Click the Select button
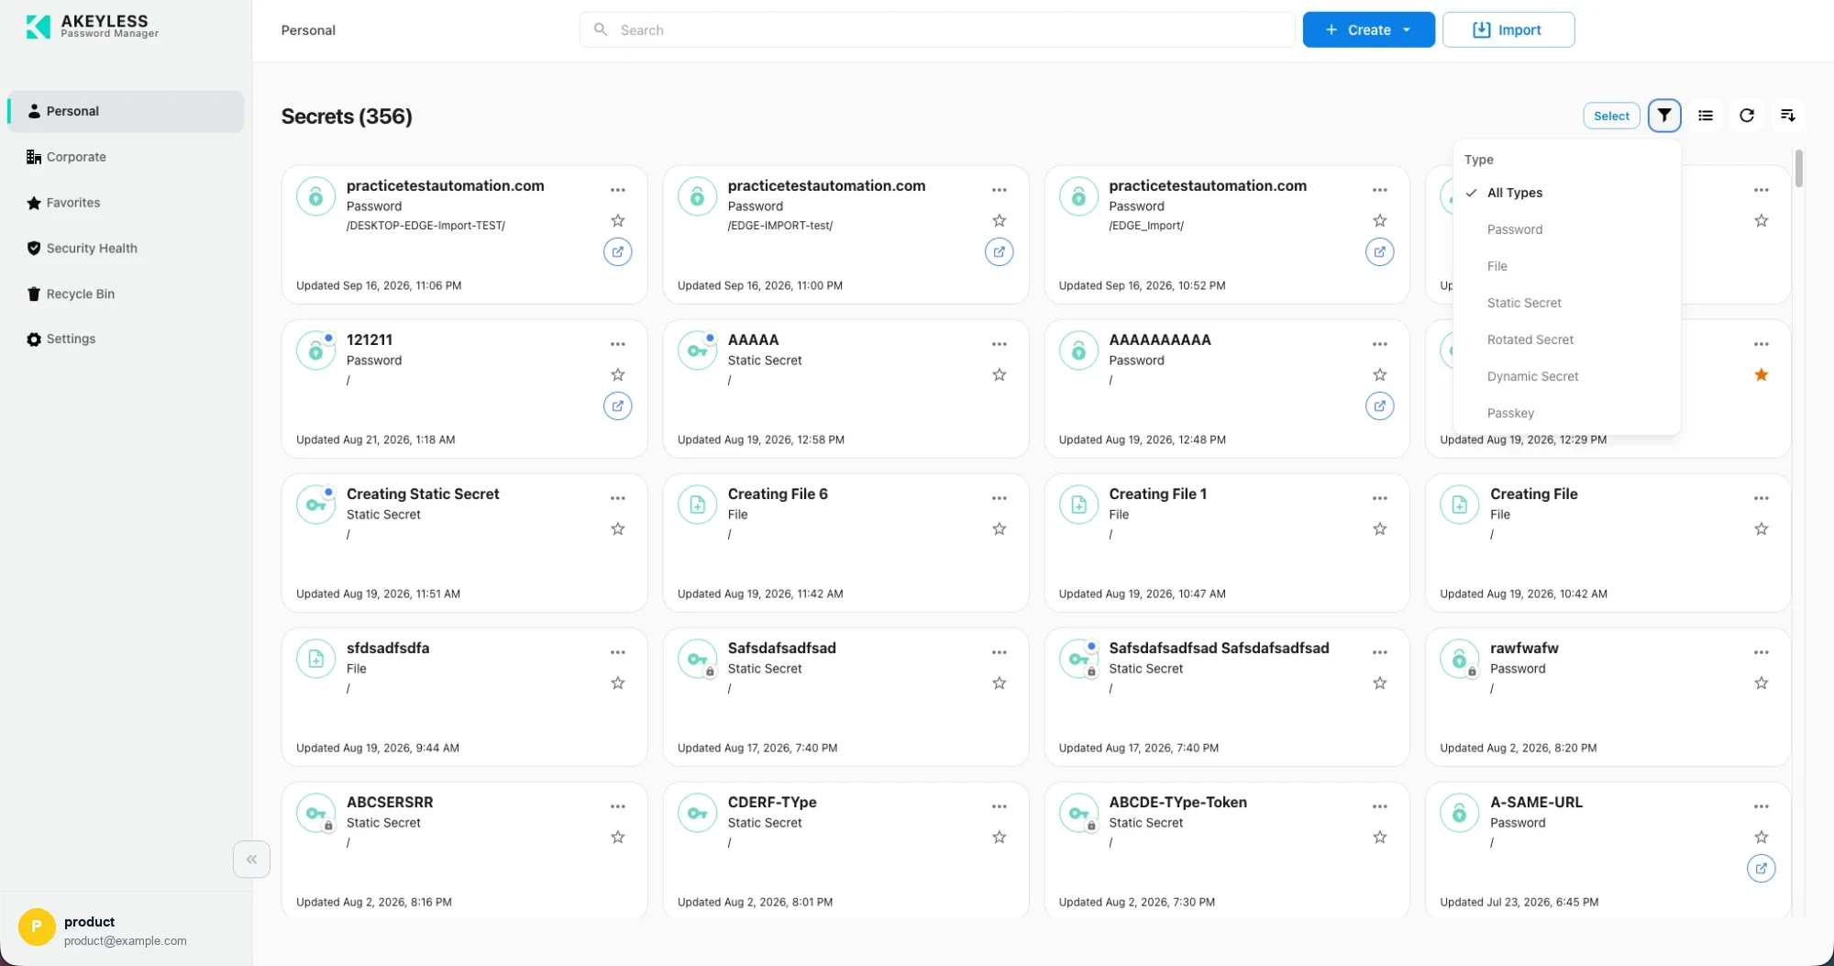Screen dimensions: 1834x966 point(1611,116)
